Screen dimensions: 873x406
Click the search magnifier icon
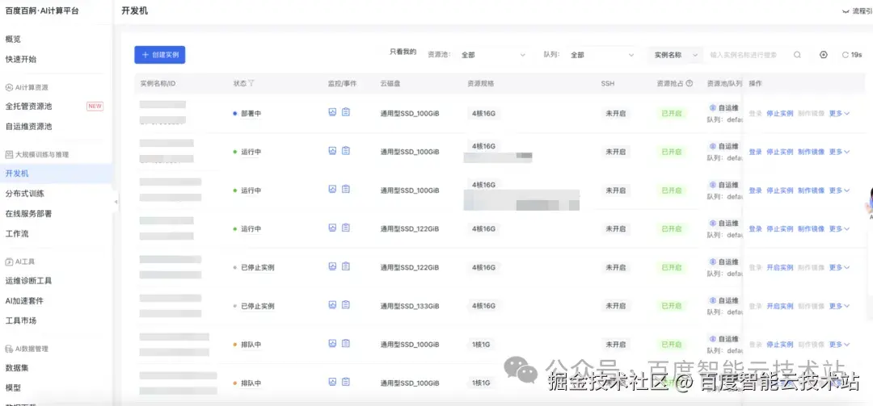(x=797, y=55)
